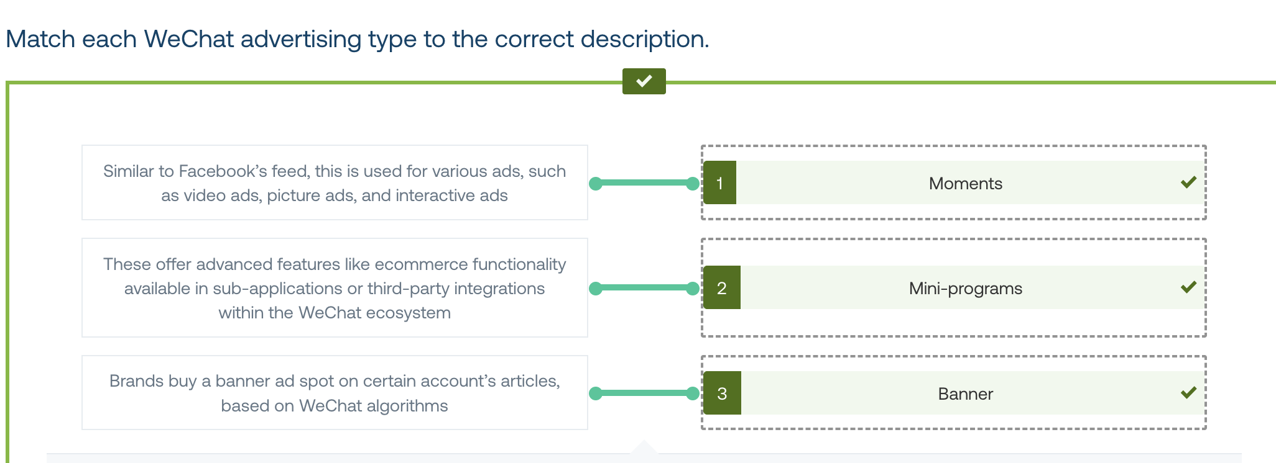Click the green checkmark badge at top
Viewport: 1276px width, 463px height.
644,81
